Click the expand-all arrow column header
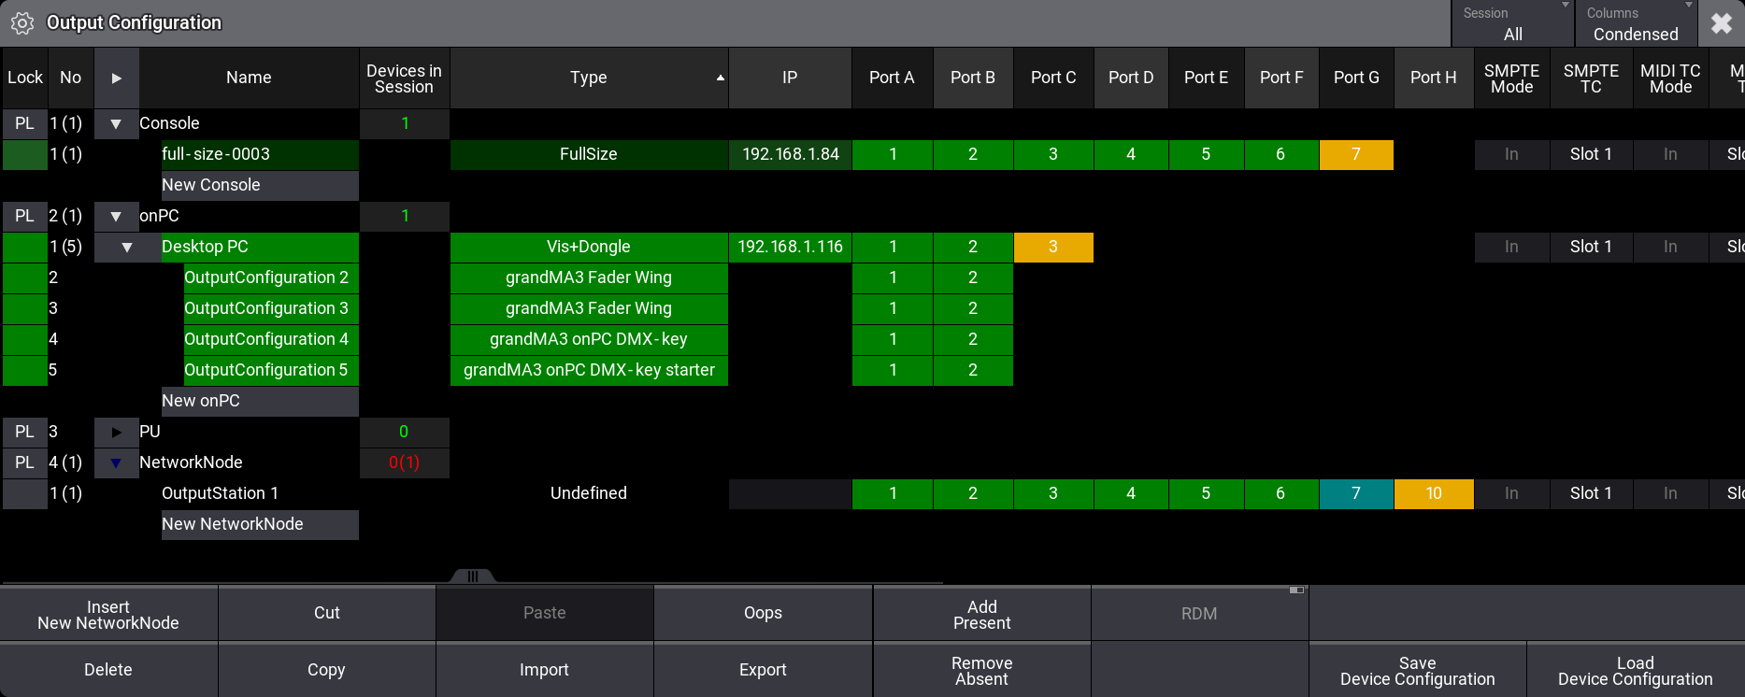Viewport: 1745px width, 697px height. [117, 78]
